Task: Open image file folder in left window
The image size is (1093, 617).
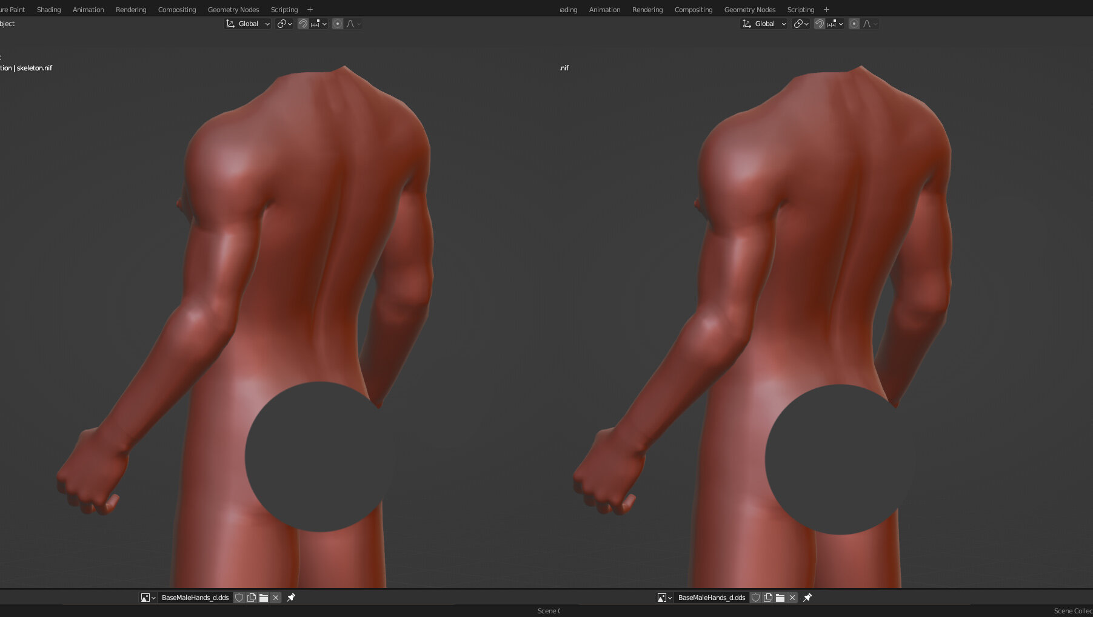Action: tap(264, 598)
